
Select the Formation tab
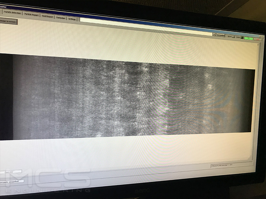point(61,18)
